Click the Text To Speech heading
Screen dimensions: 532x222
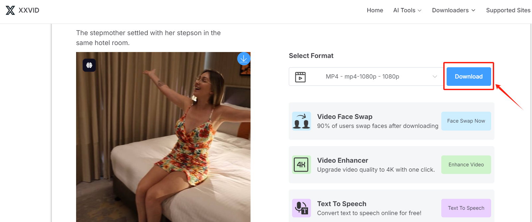pos(342,204)
